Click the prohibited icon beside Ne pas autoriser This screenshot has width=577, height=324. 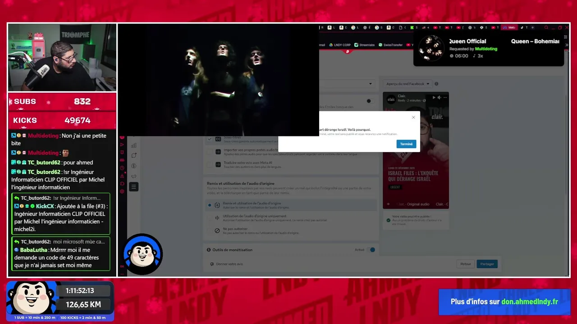pos(217,230)
